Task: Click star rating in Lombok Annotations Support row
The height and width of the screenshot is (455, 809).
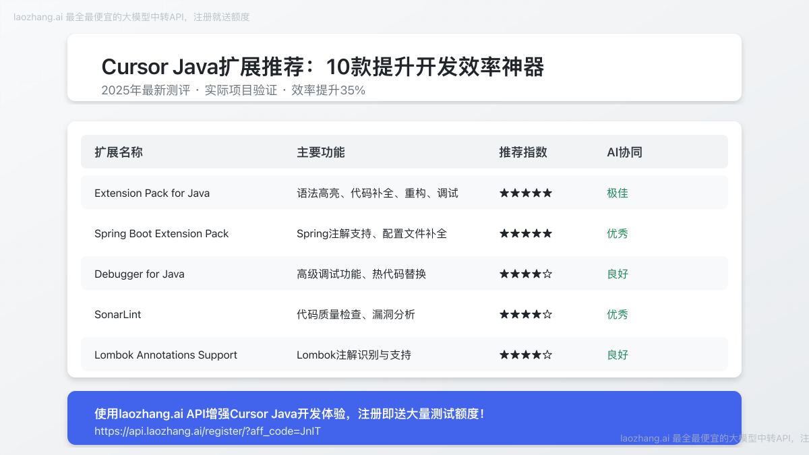Action: click(x=526, y=355)
